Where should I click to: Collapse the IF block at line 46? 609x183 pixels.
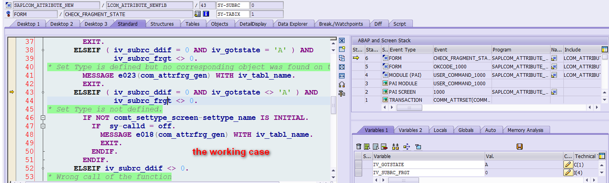coord(43,118)
